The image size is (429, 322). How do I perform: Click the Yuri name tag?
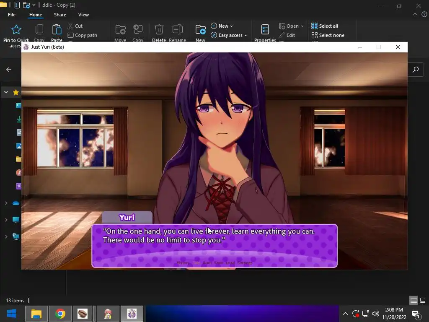pyautogui.click(x=127, y=218)
